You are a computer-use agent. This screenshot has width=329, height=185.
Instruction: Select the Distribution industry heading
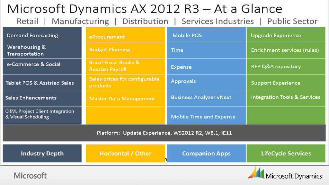[x=145, y=21]
